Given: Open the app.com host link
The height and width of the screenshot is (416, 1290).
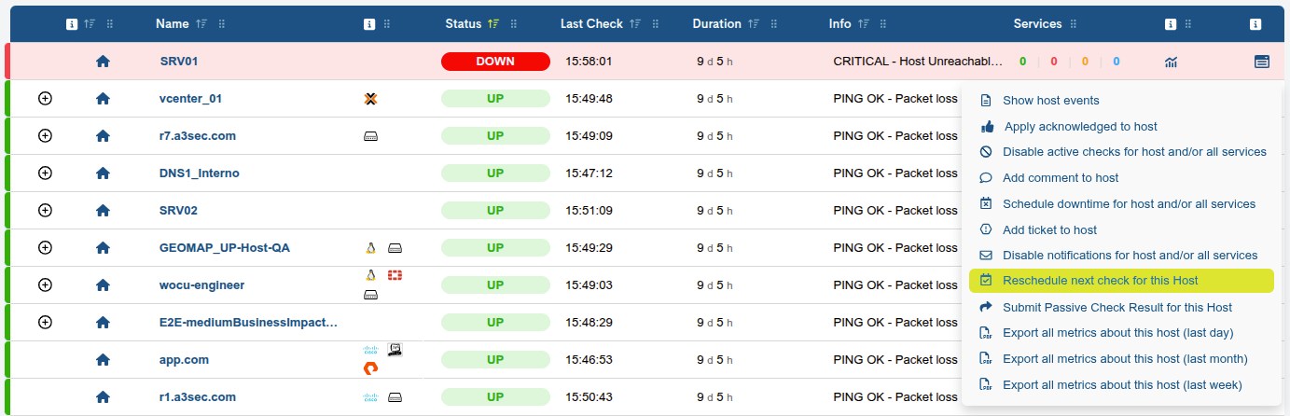Looking at the screenshot, I should point(184,360).
